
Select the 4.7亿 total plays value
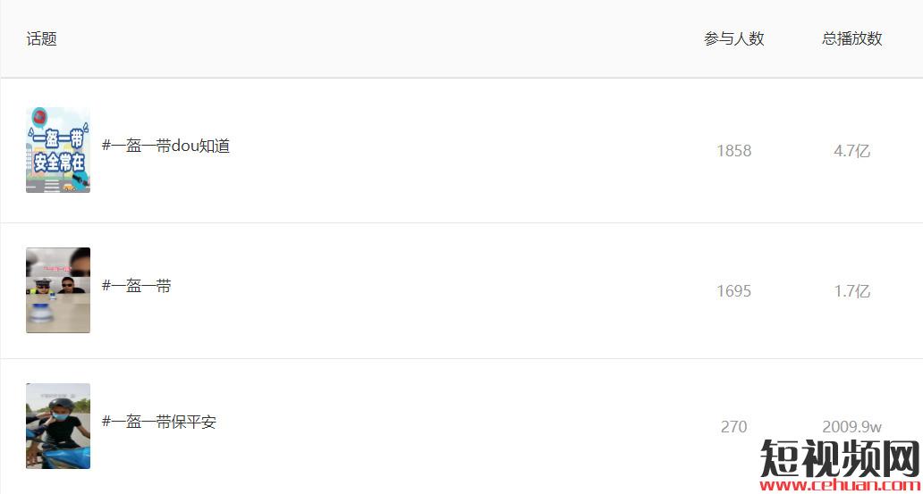[x=851, y=151]
